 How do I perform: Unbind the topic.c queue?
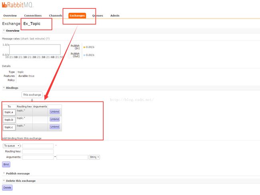pos(54,127)
